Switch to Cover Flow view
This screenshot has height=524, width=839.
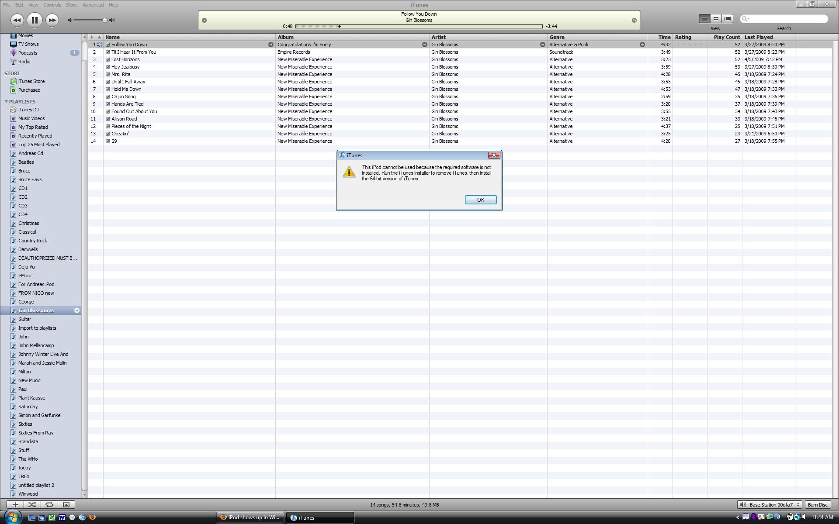pos(727,18)
